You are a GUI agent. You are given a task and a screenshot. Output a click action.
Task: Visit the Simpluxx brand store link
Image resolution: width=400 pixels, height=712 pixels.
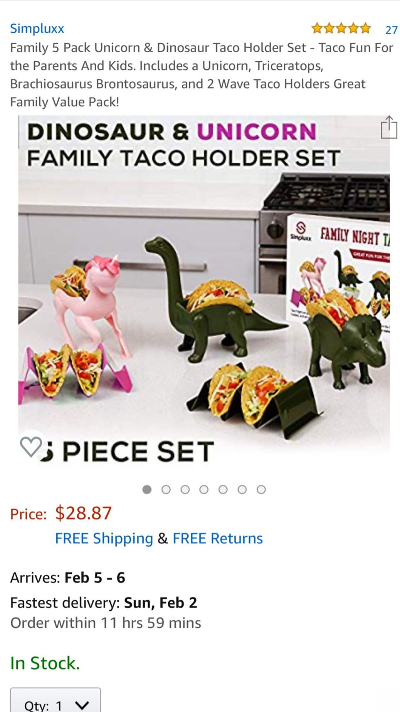(x=37, y=28)
